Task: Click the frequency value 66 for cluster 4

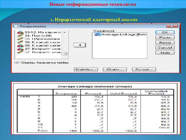Action: [74, 106]
